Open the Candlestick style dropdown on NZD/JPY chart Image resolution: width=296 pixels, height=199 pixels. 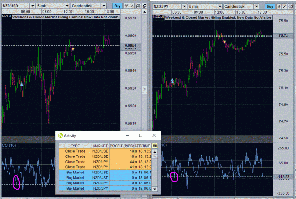241,7
